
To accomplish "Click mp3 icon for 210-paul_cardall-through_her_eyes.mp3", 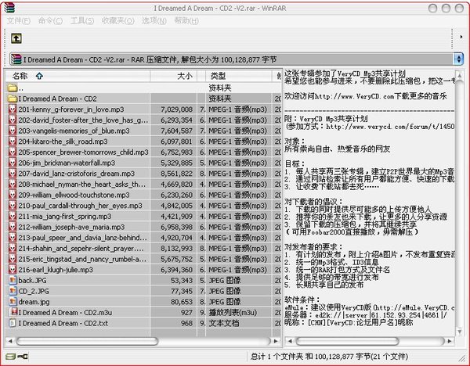I will [13, 206].
